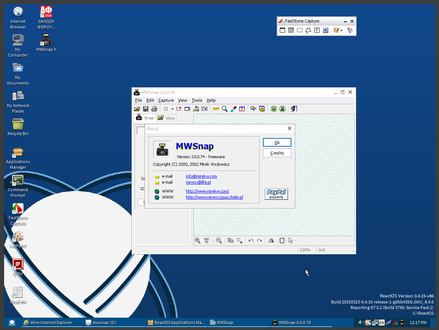Switch to the View tab
This screenshot has width=439, height=330.
click(166, 118)
